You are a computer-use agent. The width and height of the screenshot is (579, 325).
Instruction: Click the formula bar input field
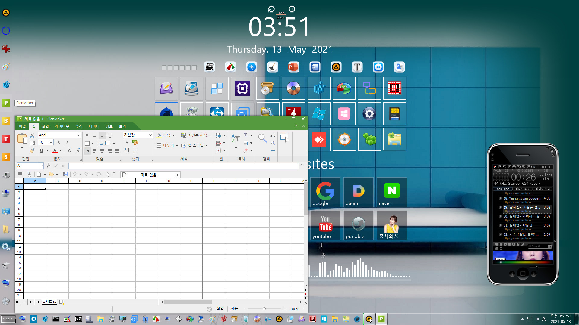pyautogui.click(x=183, y=166)
